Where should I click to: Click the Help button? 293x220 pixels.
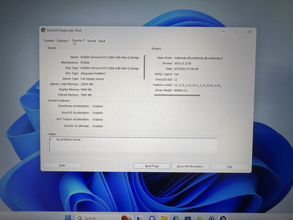62,165
